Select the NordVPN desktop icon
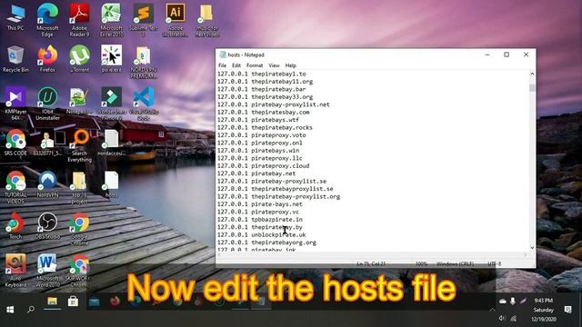582x327 pixels. (47, 184)
